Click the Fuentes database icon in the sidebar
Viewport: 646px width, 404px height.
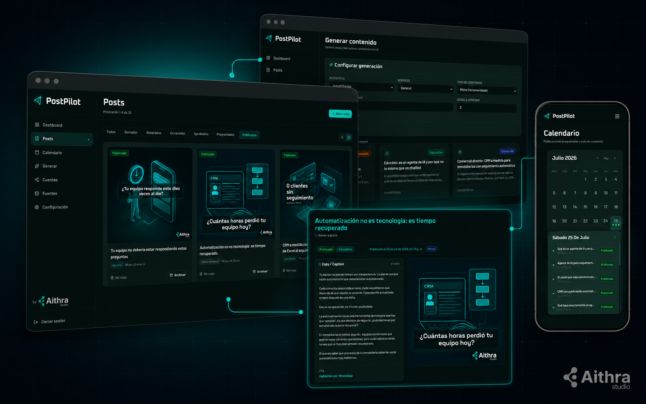point(37,193)
